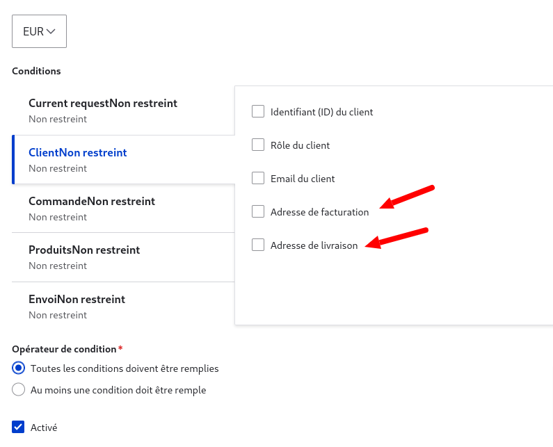Image resolution: width=553 pixels, height=447 pixels.
Task: Open the EUR currency dropdown
Action: (39, 31)
